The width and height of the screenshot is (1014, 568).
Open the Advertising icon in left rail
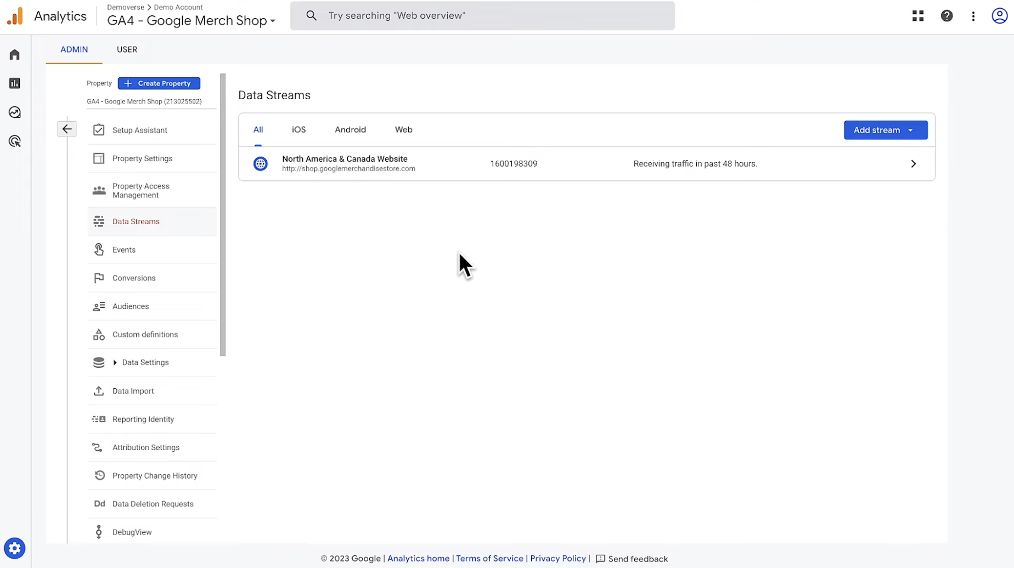click(15, 141)
